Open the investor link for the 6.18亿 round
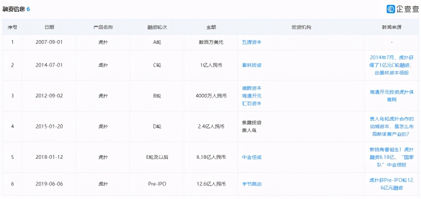This screenshot has width=421, height=199. 252,157
